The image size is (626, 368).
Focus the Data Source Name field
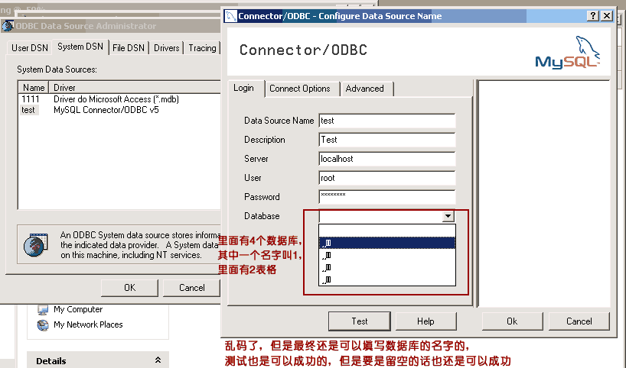point(387,121)
